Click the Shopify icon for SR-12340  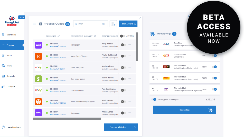click(x=38, y=79)
